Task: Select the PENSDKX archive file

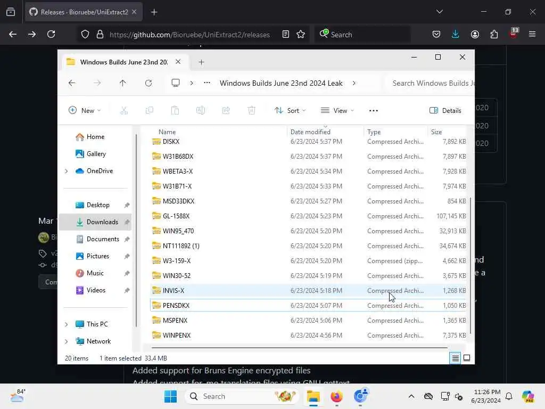Action: point(309,306)
